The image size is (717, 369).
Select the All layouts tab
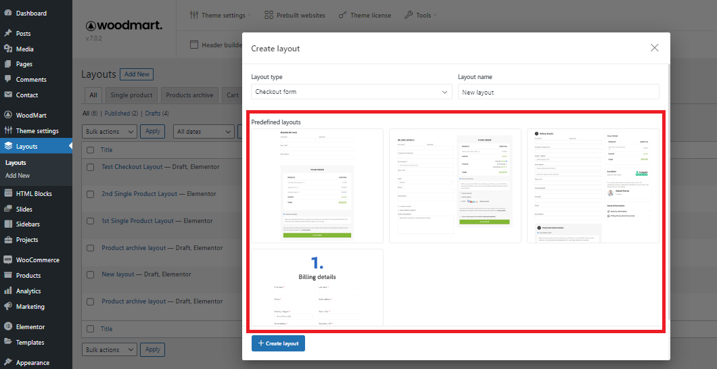click(93, 95)
